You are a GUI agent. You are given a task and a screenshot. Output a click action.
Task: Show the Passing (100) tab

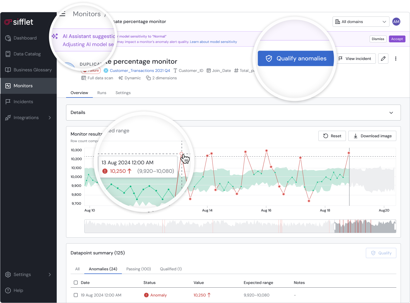point(139,269)
